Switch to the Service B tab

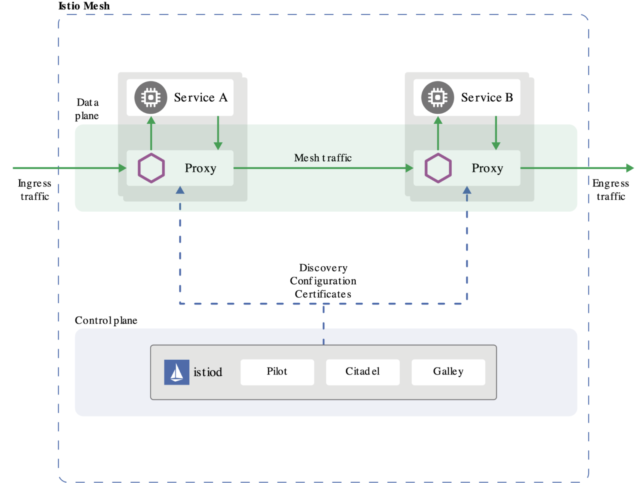[487, 98]
